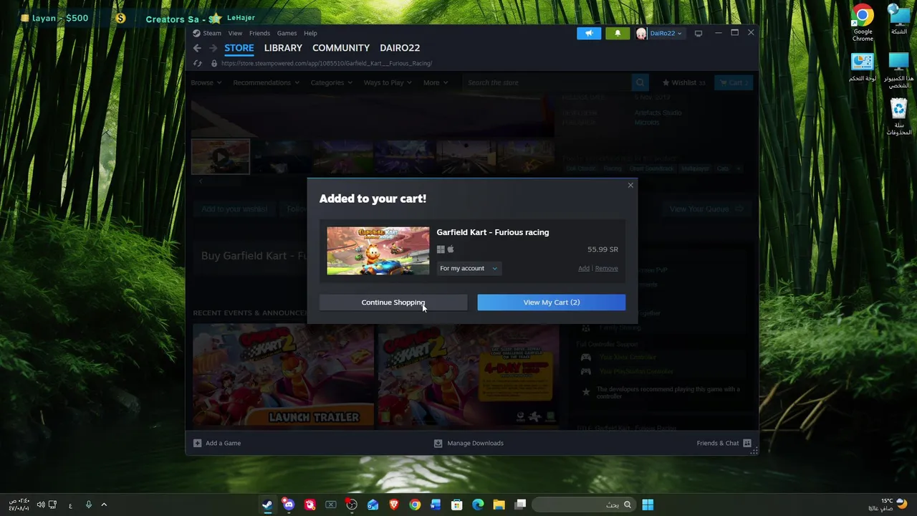Screen dimensions: 917x516
Task: Expand the Categories store menu
Action: (331, 82)
